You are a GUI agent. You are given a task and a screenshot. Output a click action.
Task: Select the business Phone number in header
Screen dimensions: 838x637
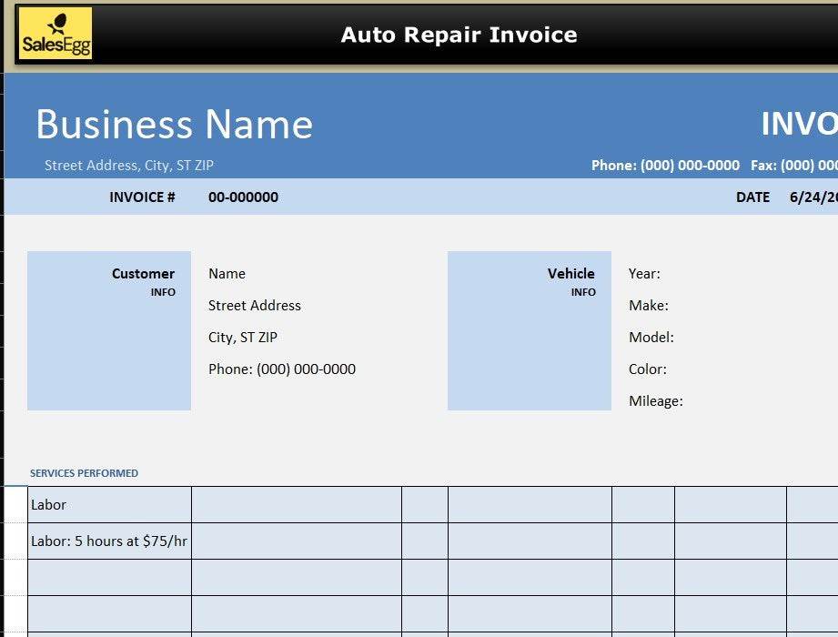point(665,166)
